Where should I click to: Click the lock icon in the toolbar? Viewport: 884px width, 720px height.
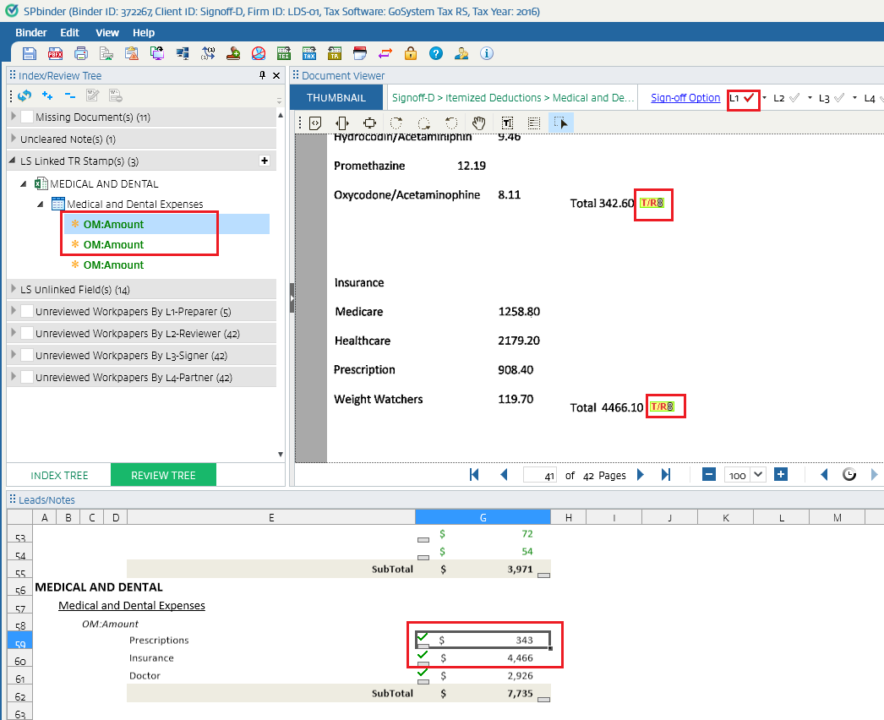pos(411,53)
